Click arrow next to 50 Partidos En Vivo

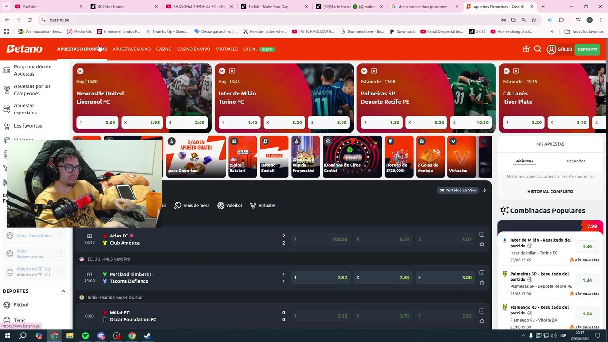484,190
